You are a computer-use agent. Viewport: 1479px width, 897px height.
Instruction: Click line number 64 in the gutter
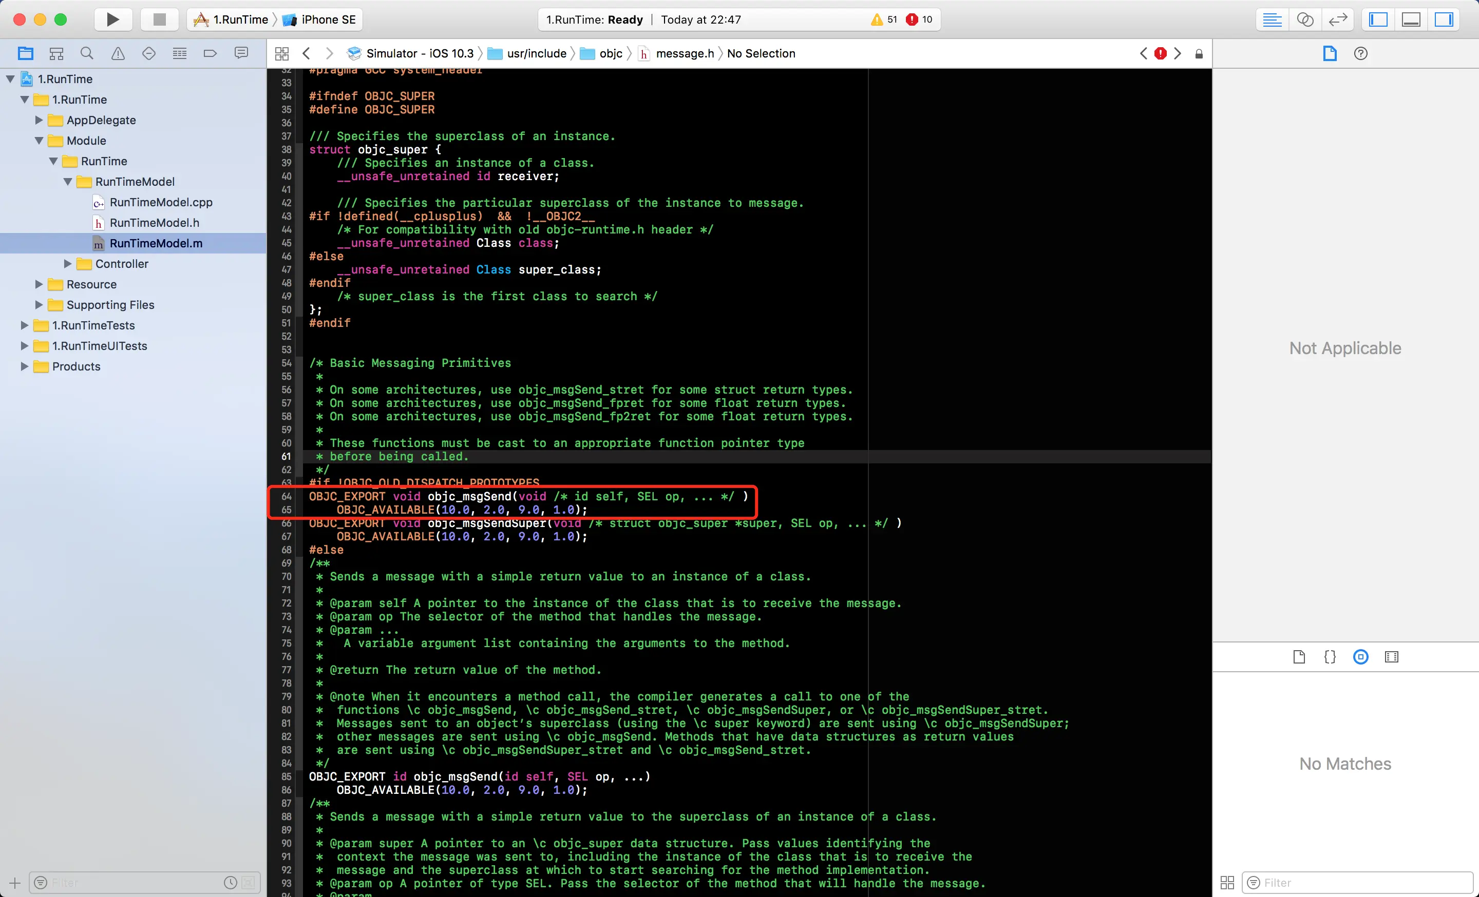(287, 496)
